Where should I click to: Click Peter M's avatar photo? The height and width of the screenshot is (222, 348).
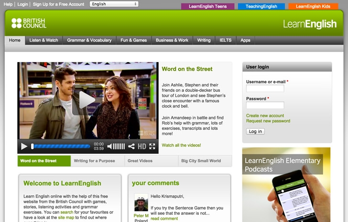[x=141, y=202]
